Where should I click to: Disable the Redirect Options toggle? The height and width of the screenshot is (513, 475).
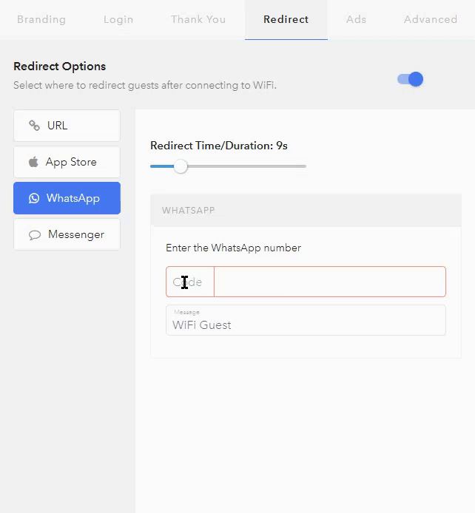tap(410, 79)
